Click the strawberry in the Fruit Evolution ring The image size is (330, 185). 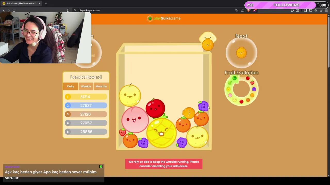pyautogui.click(x=252, y=82)
